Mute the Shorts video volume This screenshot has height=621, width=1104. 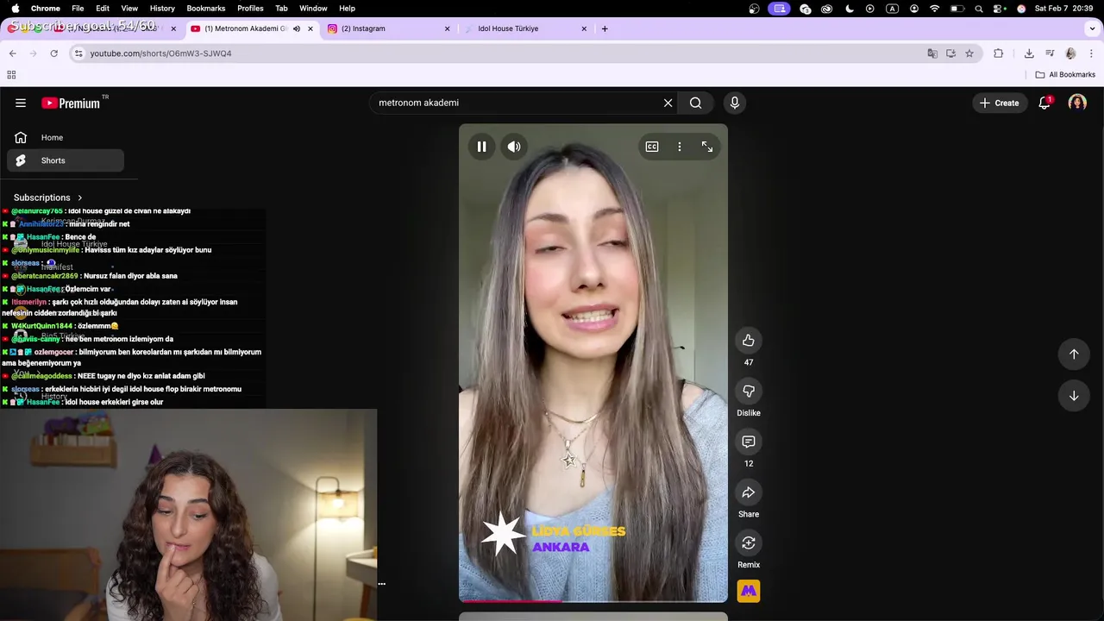(514, 147)
